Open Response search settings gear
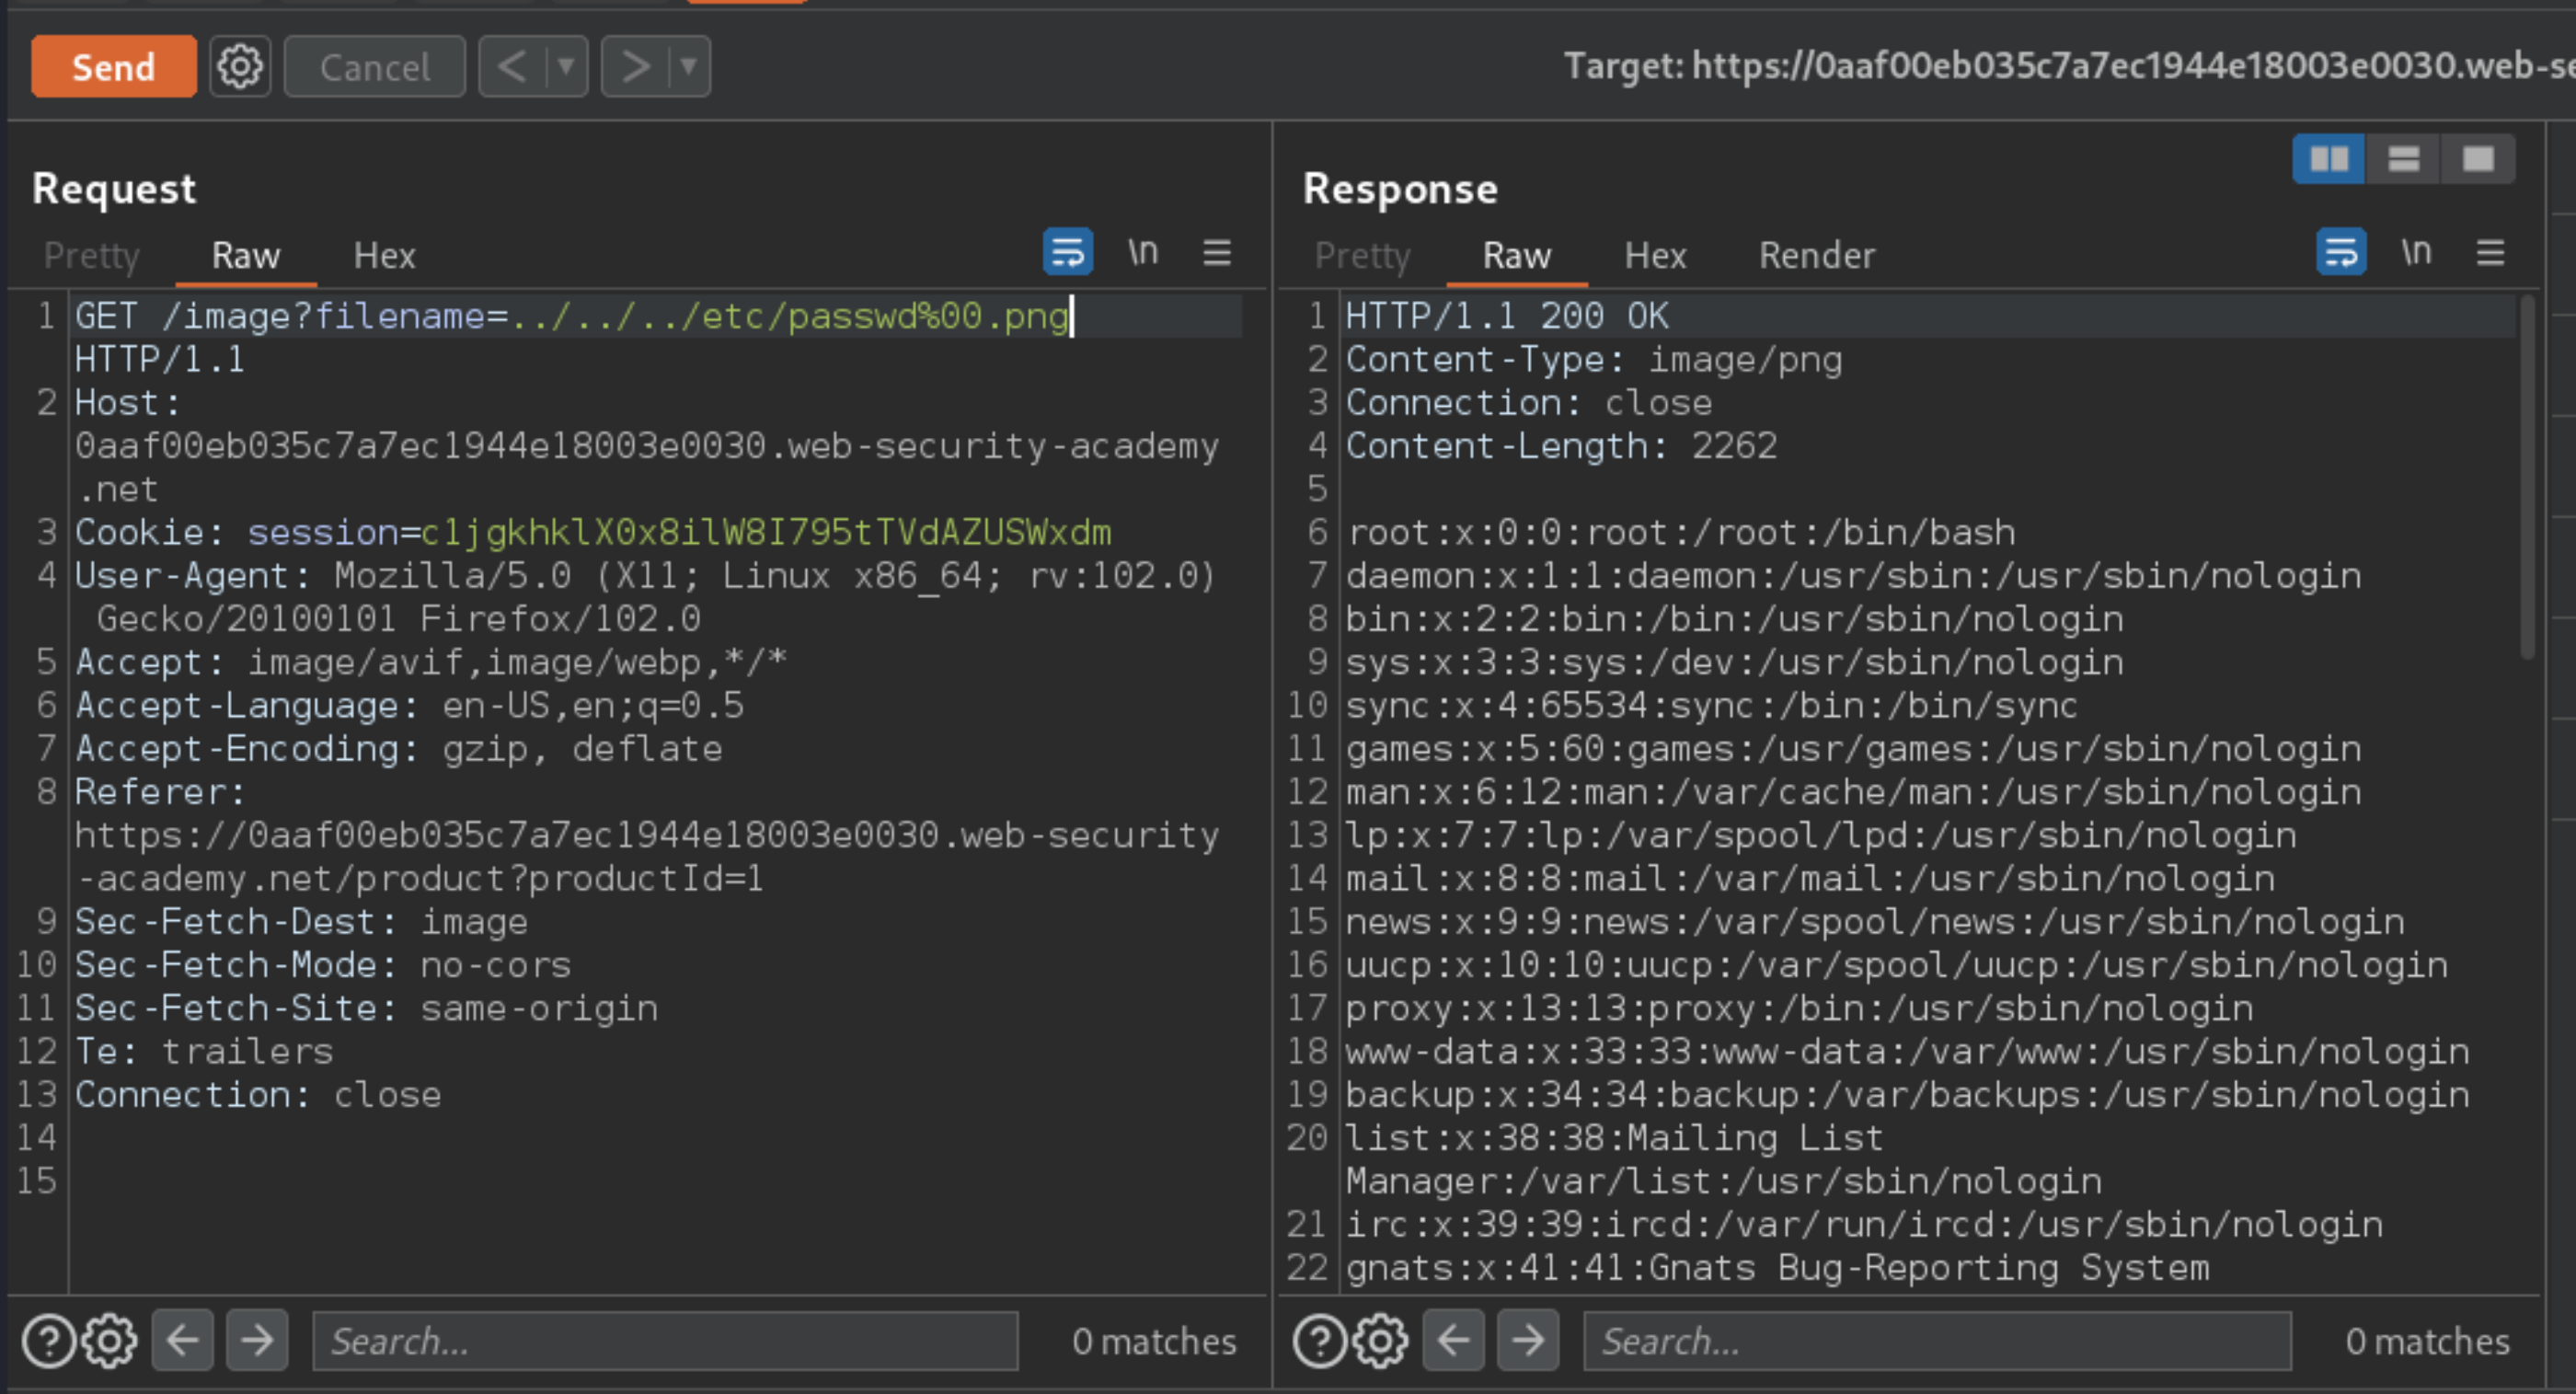Screen dimensions: 2576x1394 point(1381,1340)
